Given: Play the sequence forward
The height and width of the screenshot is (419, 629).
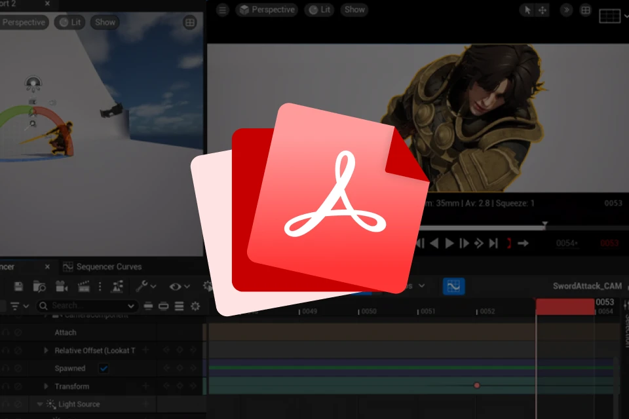Looking at the screenshot, I should click(x=449, y=244).
